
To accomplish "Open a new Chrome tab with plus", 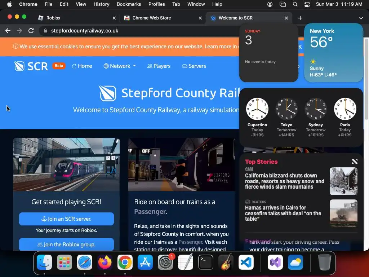I will click(x=300, y=18).
